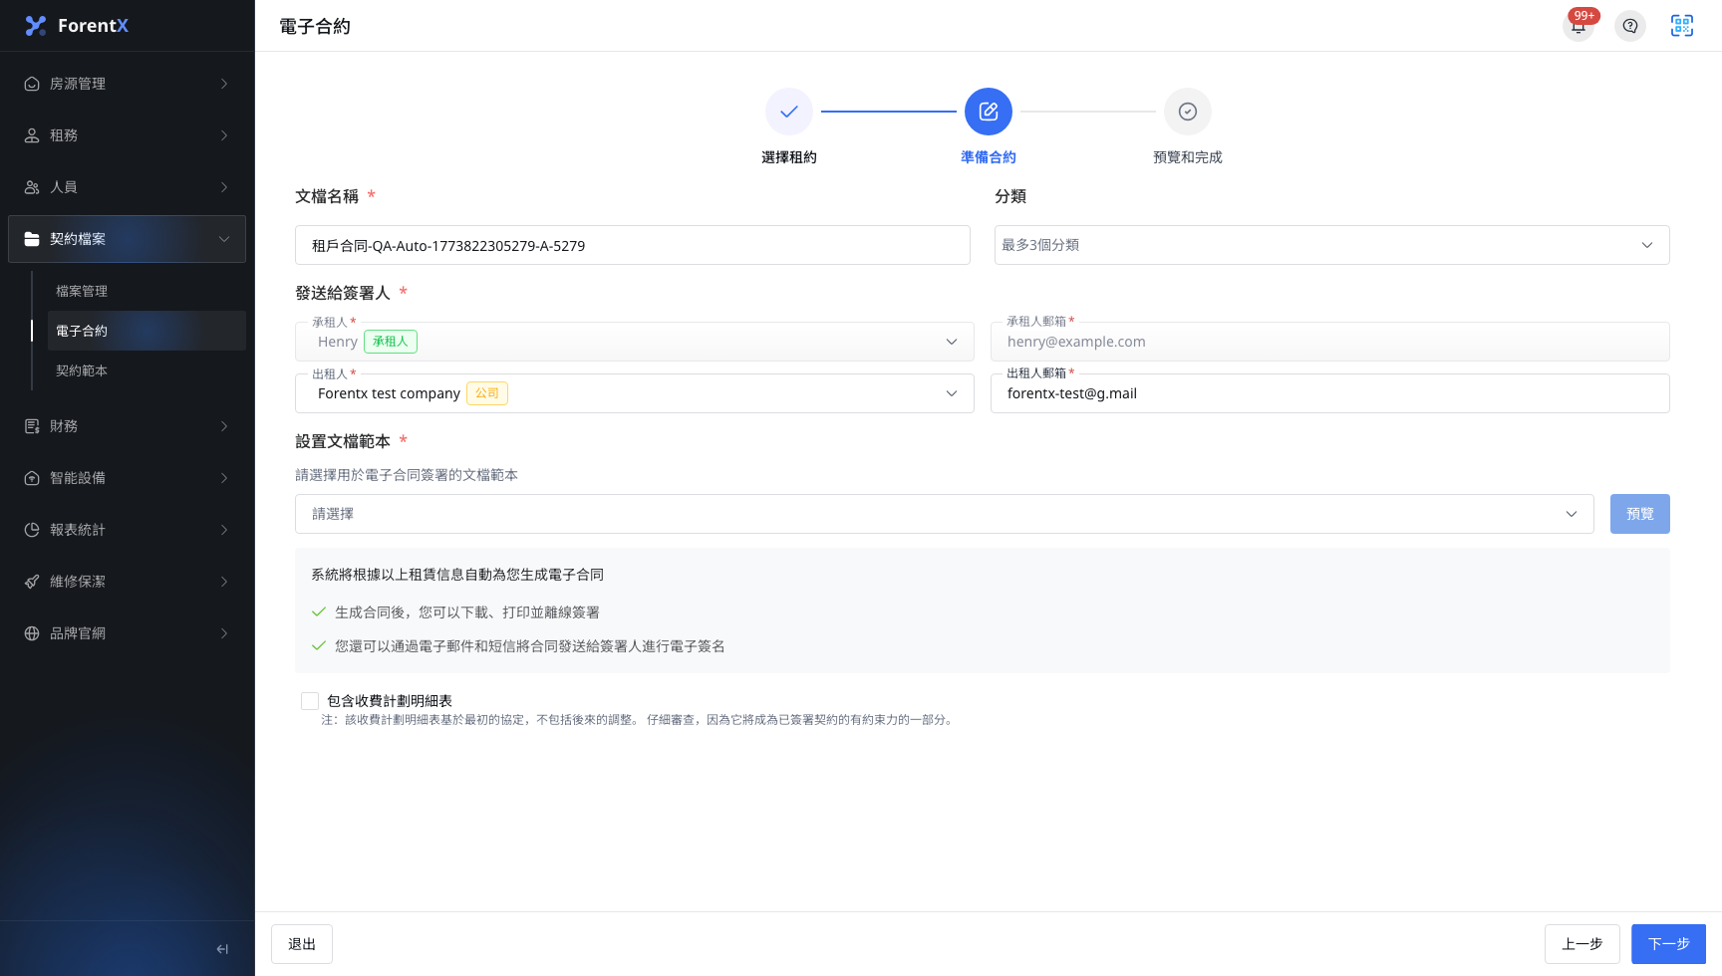Click the 智能設備 device icon in sidebar
Viewport: 1722px width, 976px height.
tap(32, 478)
